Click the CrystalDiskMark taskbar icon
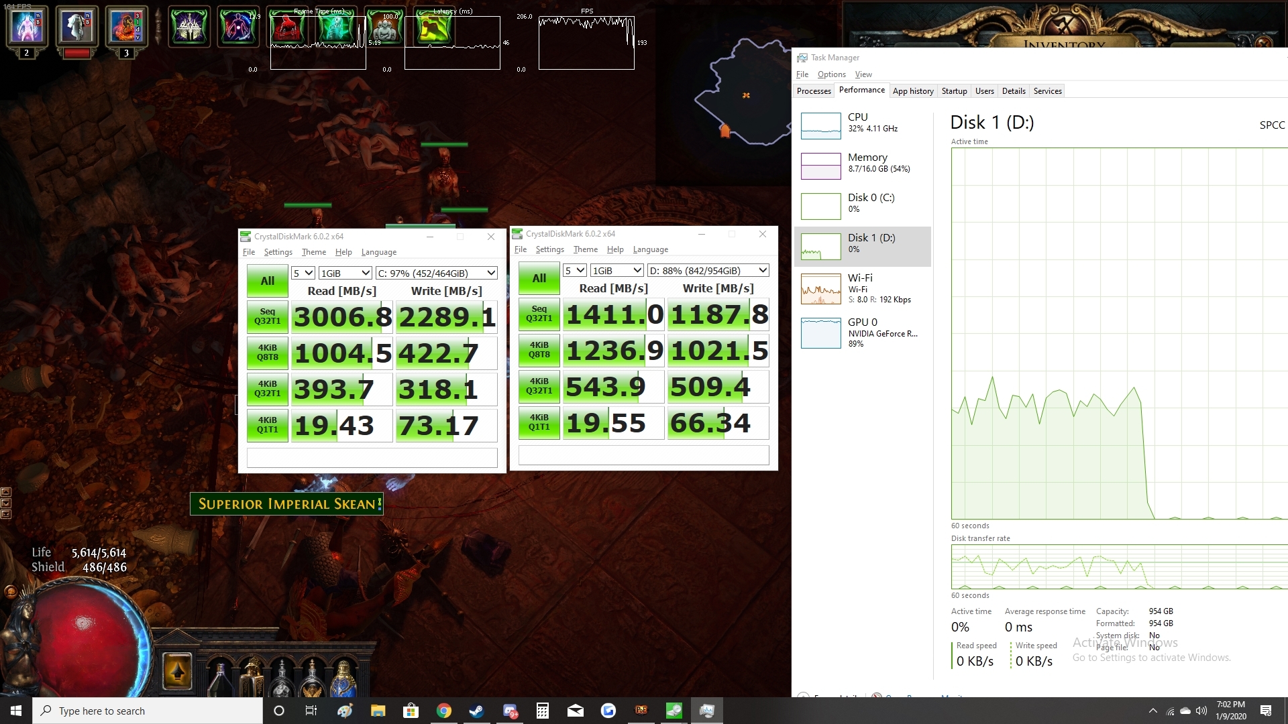 pos(674,711)
